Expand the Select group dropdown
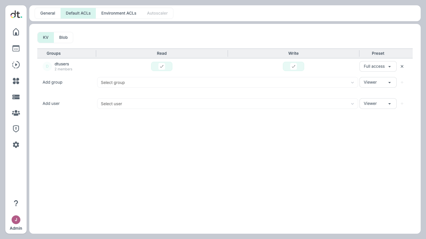The height and width of the screenshot is (239, 426). click(227, 82)
